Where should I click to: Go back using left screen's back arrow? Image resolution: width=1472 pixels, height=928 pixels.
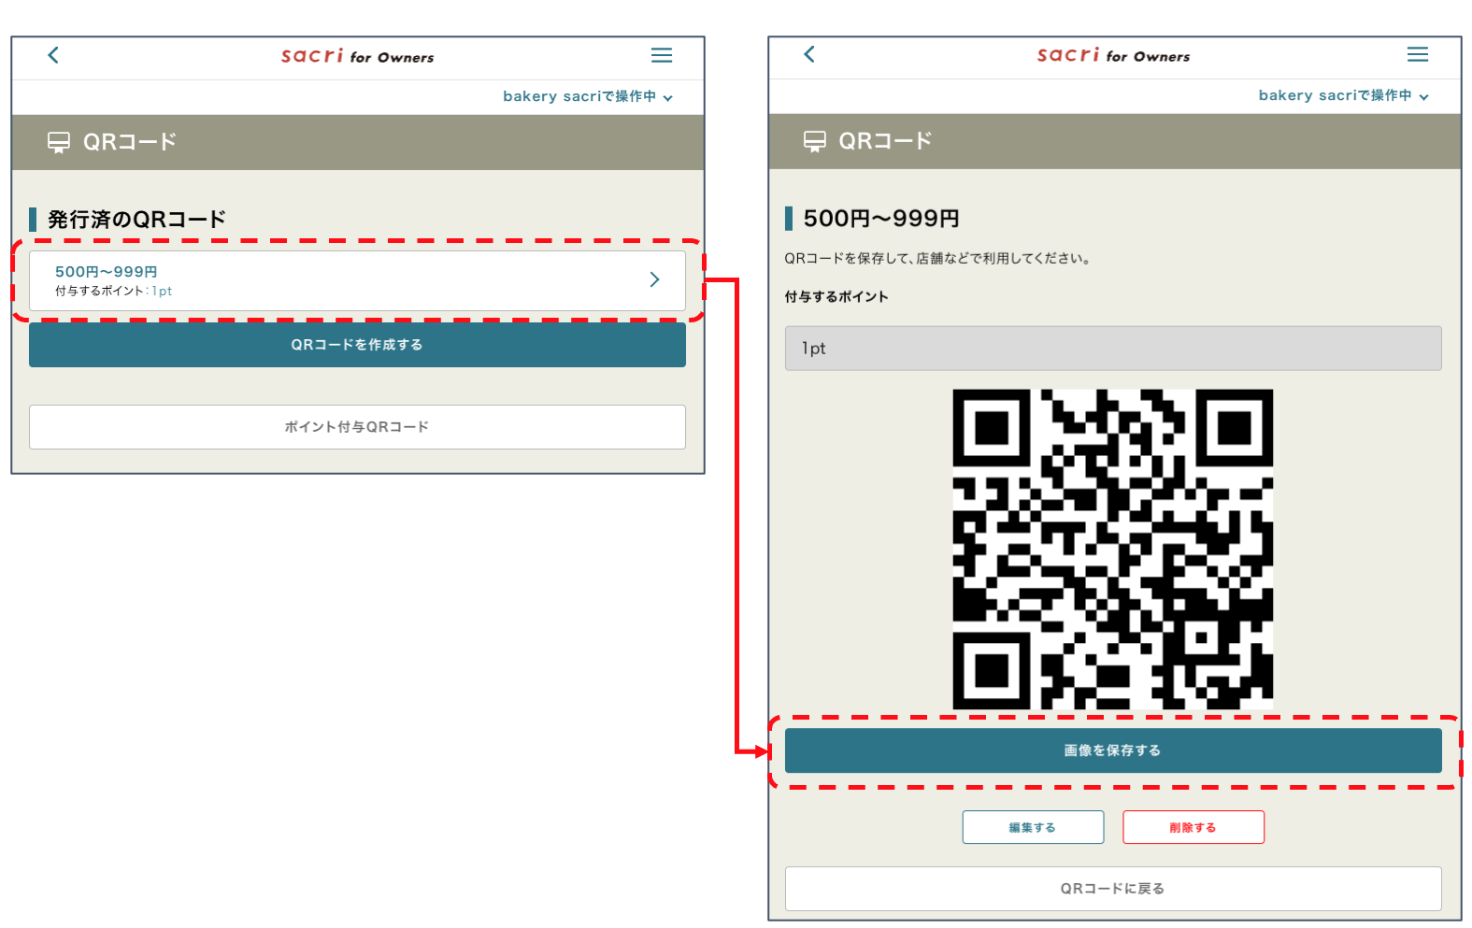coord(53,55)
